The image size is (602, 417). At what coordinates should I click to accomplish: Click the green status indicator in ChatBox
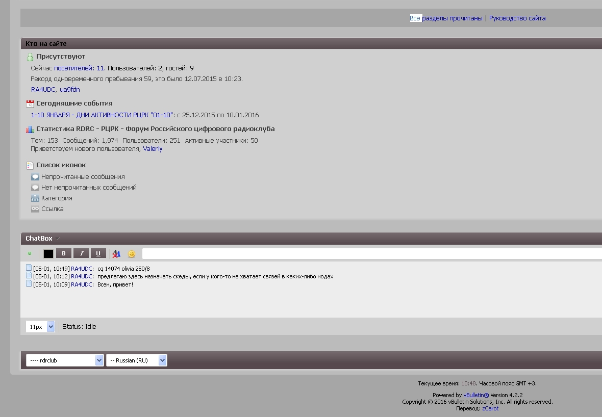pyautogui.click(x=30, y=253)
